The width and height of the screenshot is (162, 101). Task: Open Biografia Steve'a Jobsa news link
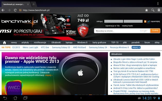coord(135,62)
